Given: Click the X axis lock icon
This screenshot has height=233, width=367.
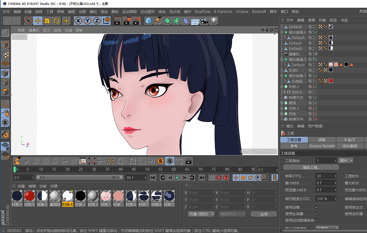Looking at the screenshot, I should coord(78,21).
